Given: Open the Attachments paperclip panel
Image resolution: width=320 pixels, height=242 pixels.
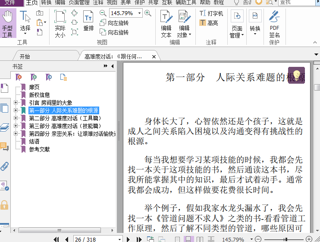Looking at the screenshot, I should 4,167.
